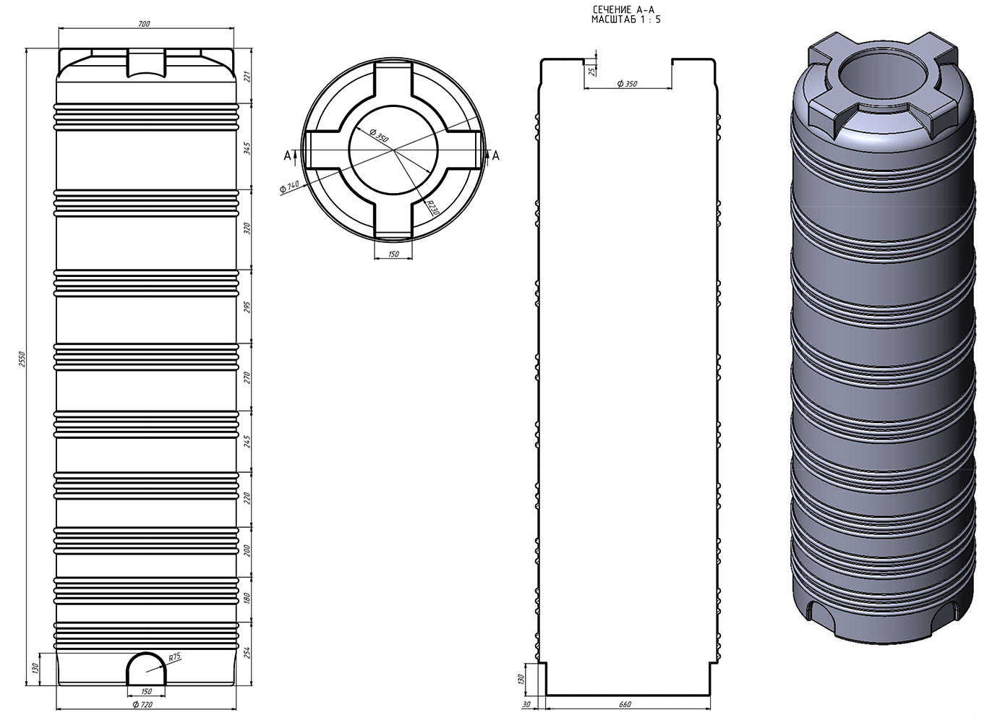The image size is (1000, 723).
Task: Select the R230 radius label
Action: 432,209
